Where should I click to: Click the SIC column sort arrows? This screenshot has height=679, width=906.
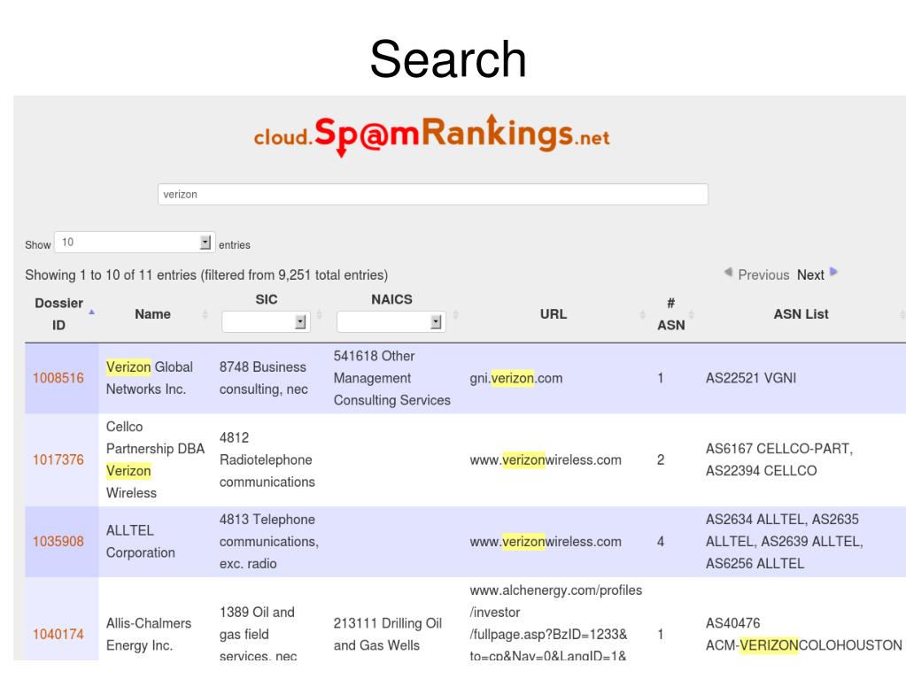click(319, 314)
